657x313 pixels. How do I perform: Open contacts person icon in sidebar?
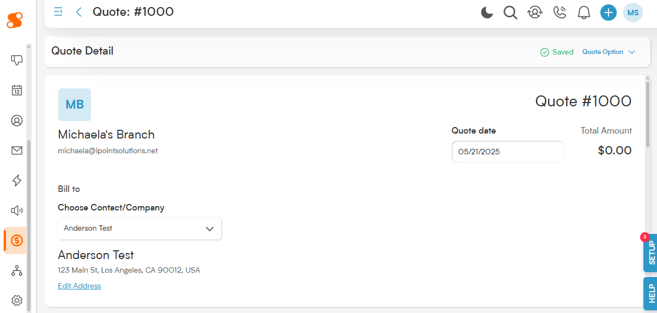pyautogui.click(x=17, y=121)
